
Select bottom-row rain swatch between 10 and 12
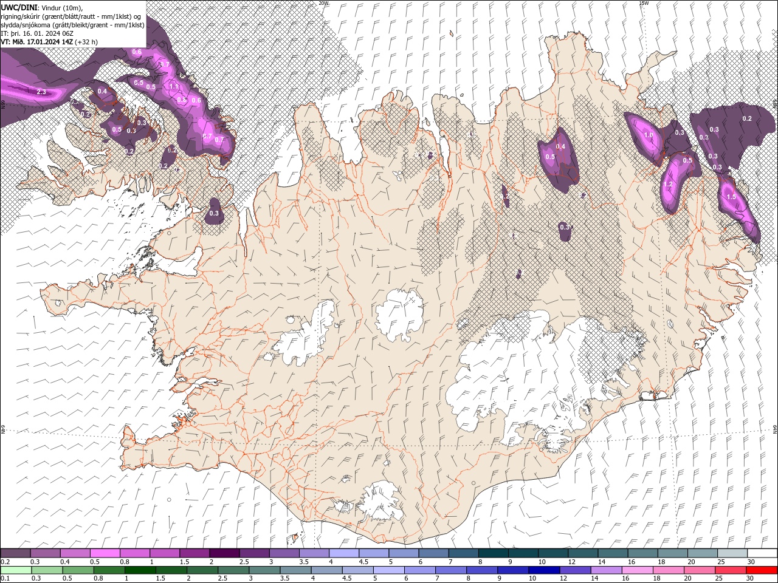(544, 570)
